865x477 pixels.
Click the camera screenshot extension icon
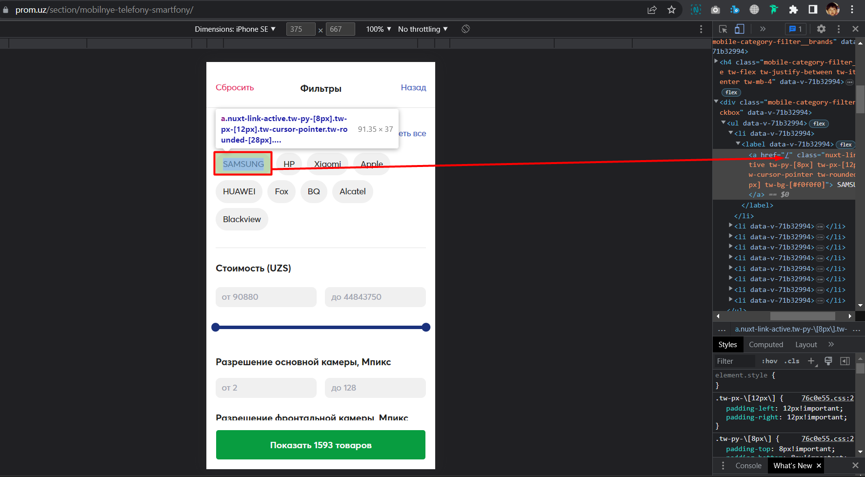coord(715,10)
